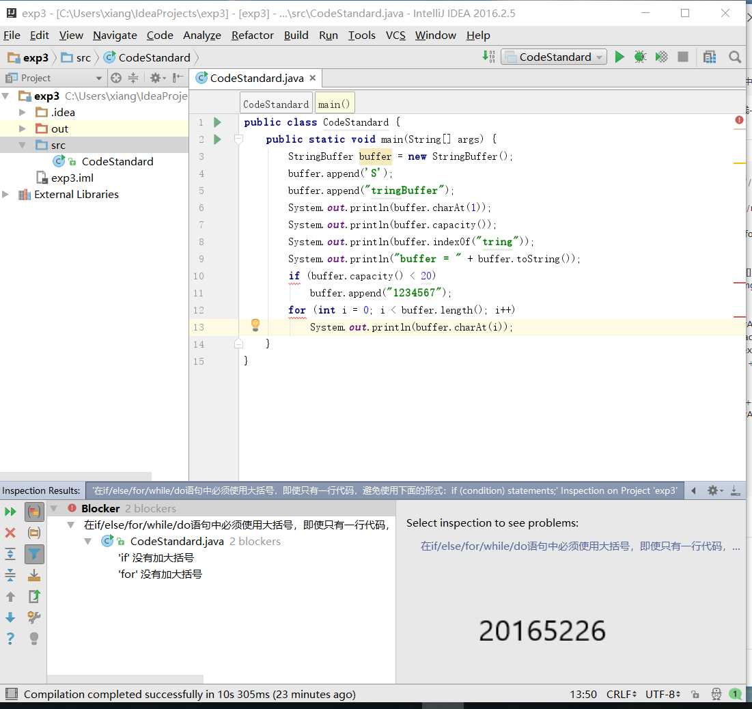Screen dimensions: 752x709
Task: Click the yellow lightbulb intention icon
Action: (255, 325)
